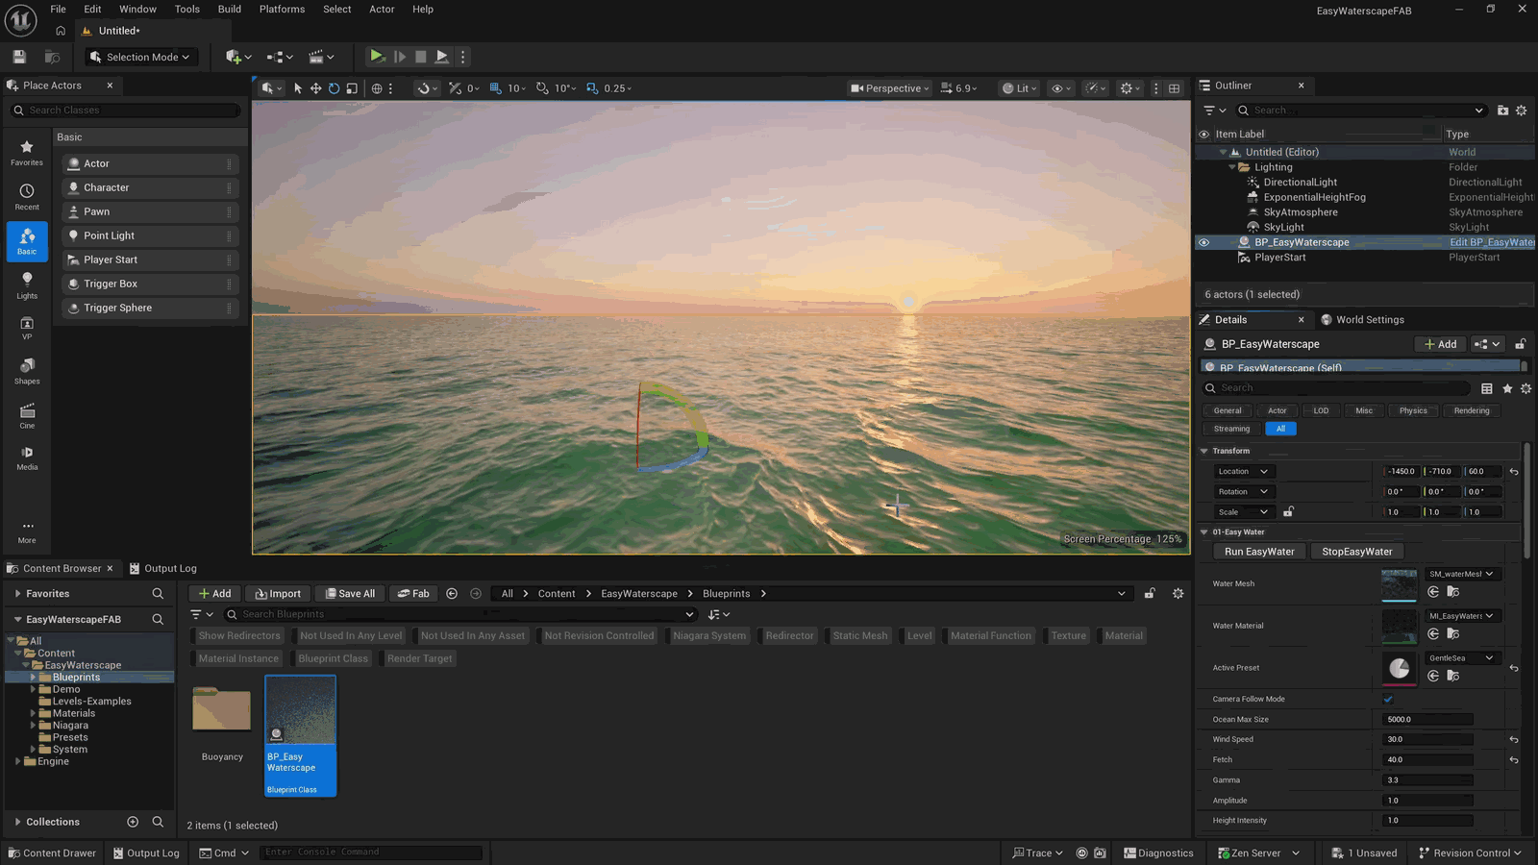
Task: Select the Lights category in Place Actors
Action: [x=27, y=285]
